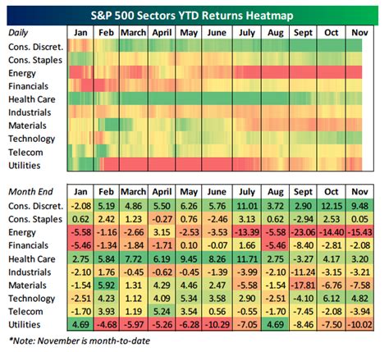Screen dimensions: 389x352
Task: Click the Month End table heading label
Action: tap(30, 192)
